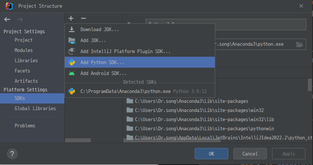This screenshot has height=165, width=313.
Task: Open the Global Libraries page
Action: click(35, 108)
